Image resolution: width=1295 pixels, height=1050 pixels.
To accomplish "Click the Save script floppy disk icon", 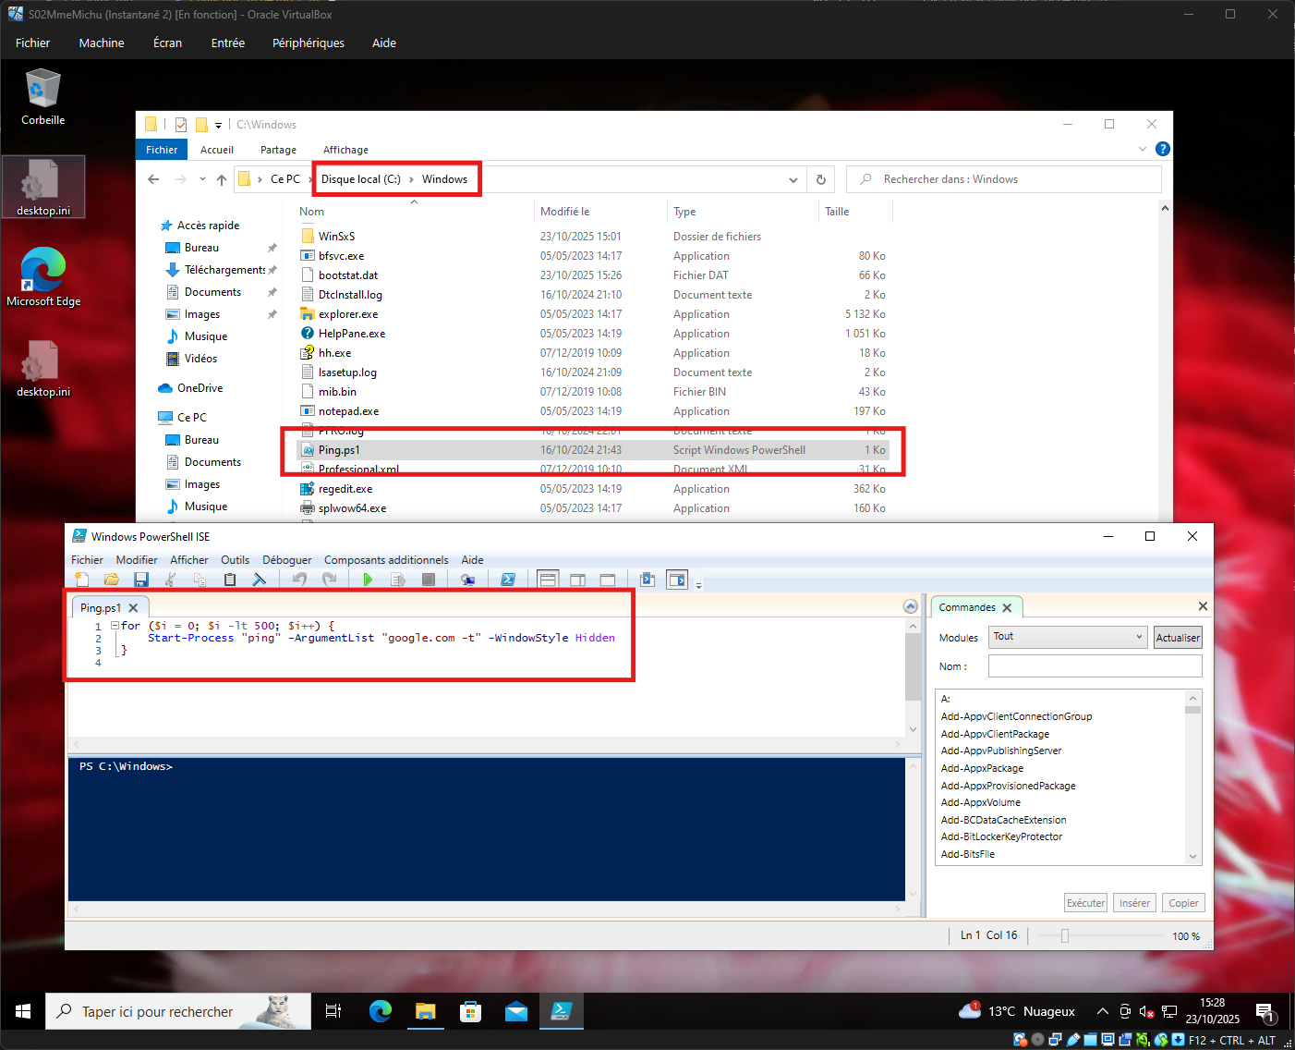I will coord(141,580).
